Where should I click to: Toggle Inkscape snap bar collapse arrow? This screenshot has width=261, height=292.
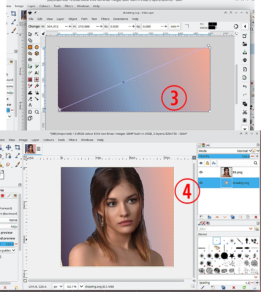tap(245, 27)
